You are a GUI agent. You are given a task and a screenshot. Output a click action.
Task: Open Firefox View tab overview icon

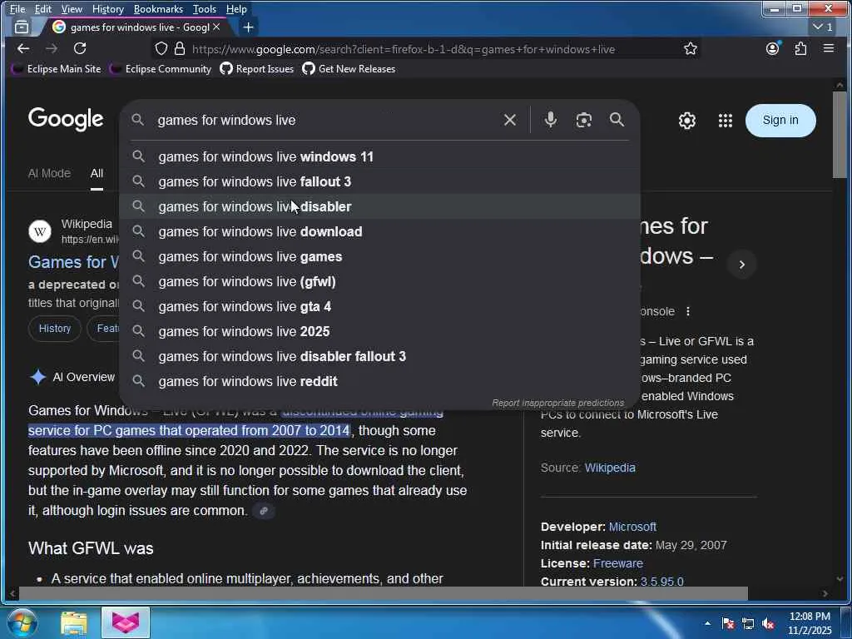pos(22,27)
